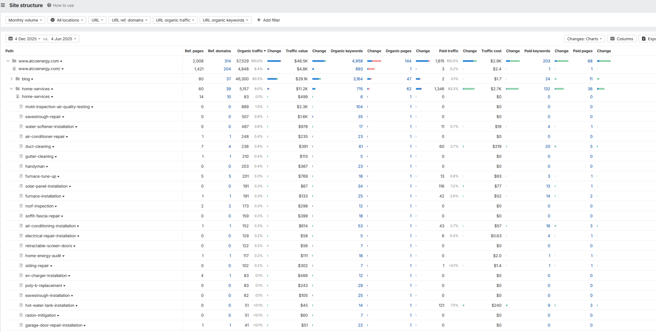Viewport: 656px width, 332px height.
Task: Click the Columns layout icon
Action: point(612,39)
